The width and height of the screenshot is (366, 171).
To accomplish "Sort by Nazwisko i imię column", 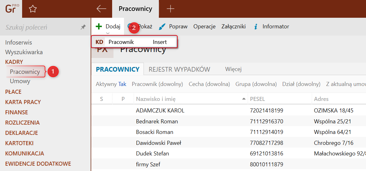I will pos(190,99).
